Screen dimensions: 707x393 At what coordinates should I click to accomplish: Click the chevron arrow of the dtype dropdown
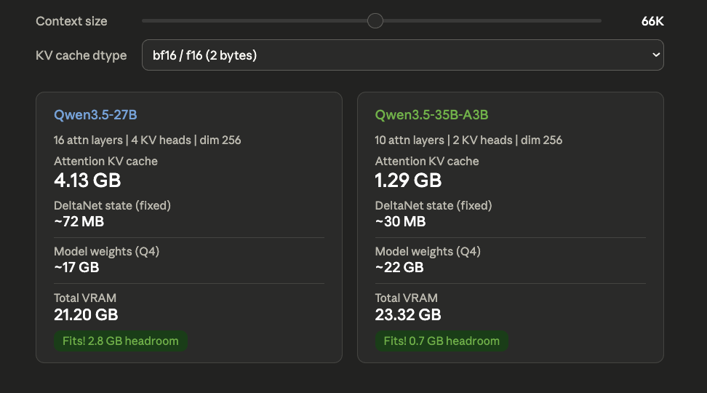(x=656, y=55)
